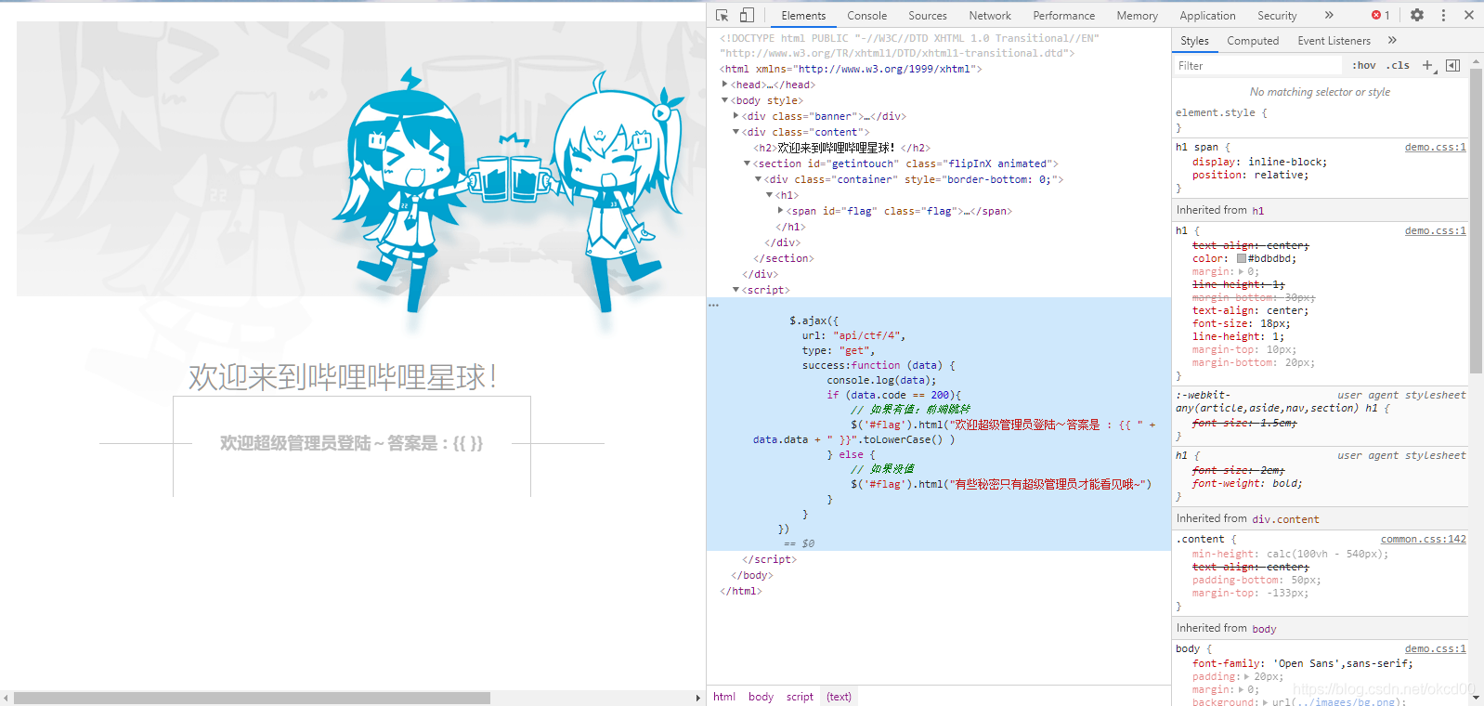Open the red error count indicator
This screenshot has height=706, width=1484.
coord(1380,15)
